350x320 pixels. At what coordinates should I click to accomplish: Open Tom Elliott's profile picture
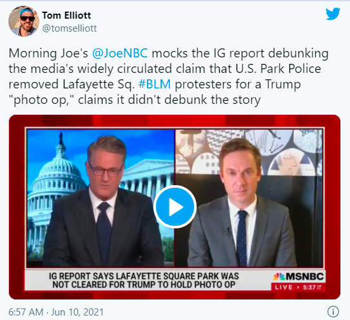click(24, 21)
